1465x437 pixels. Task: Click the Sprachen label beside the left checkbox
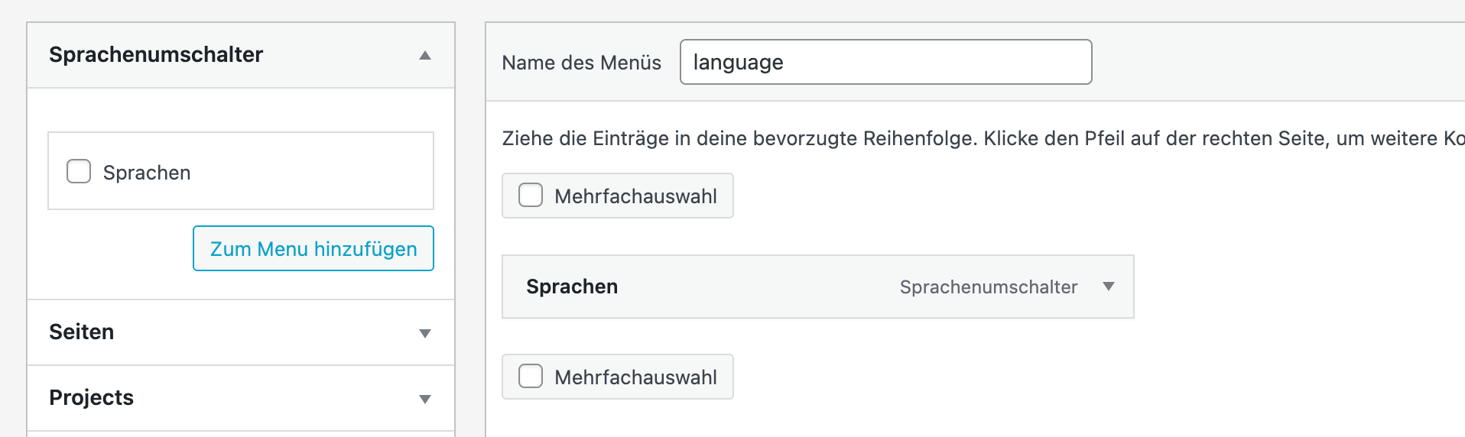[147, 173]
